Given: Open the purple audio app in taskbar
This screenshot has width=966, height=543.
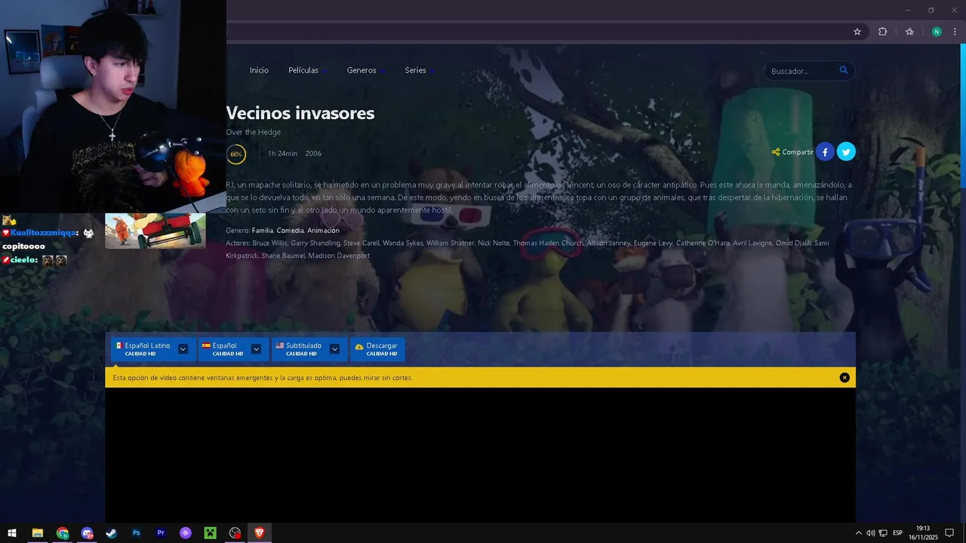Looking at the screenshot, I should click(x=186, y=533).
